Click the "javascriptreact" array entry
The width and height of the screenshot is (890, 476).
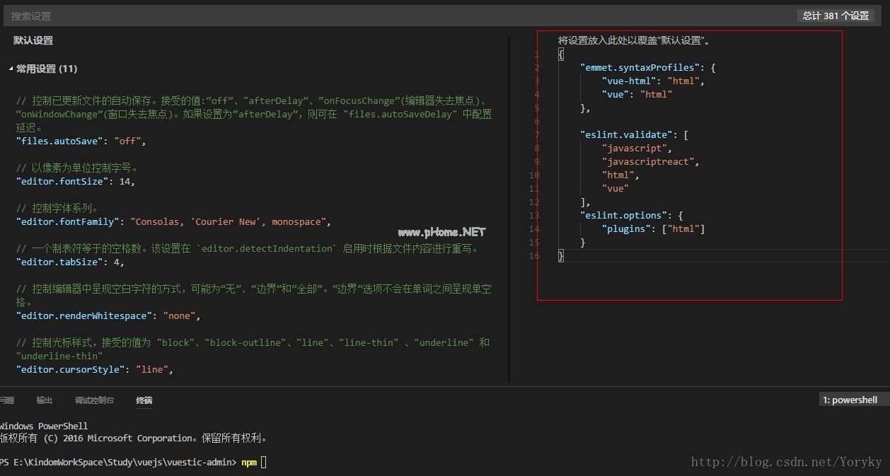point(648,161)
